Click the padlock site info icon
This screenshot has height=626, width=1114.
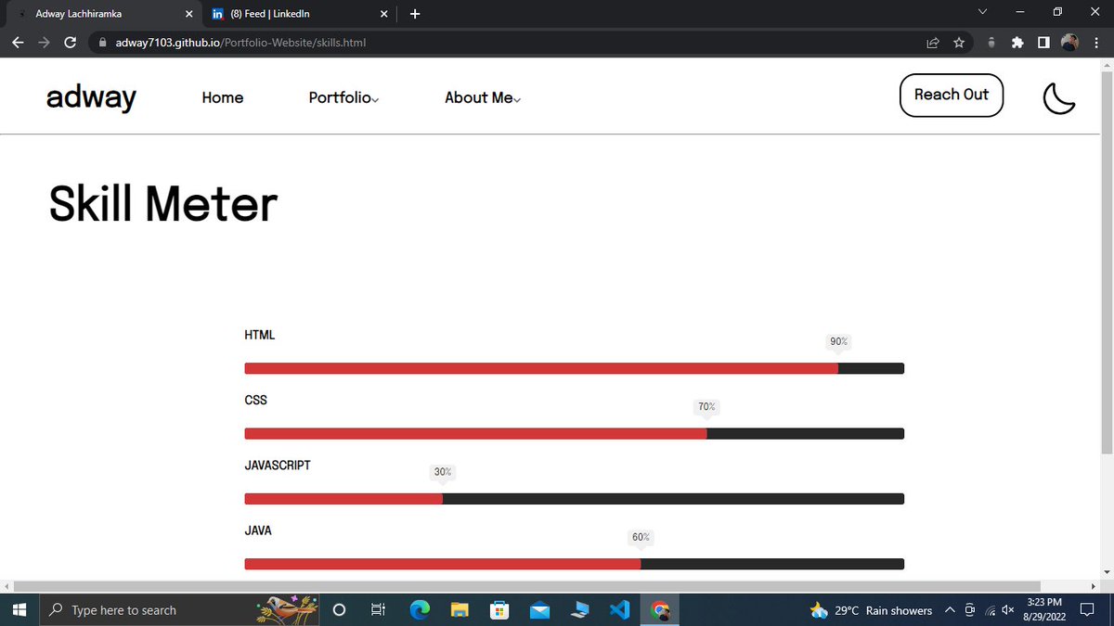coord(102,42)
